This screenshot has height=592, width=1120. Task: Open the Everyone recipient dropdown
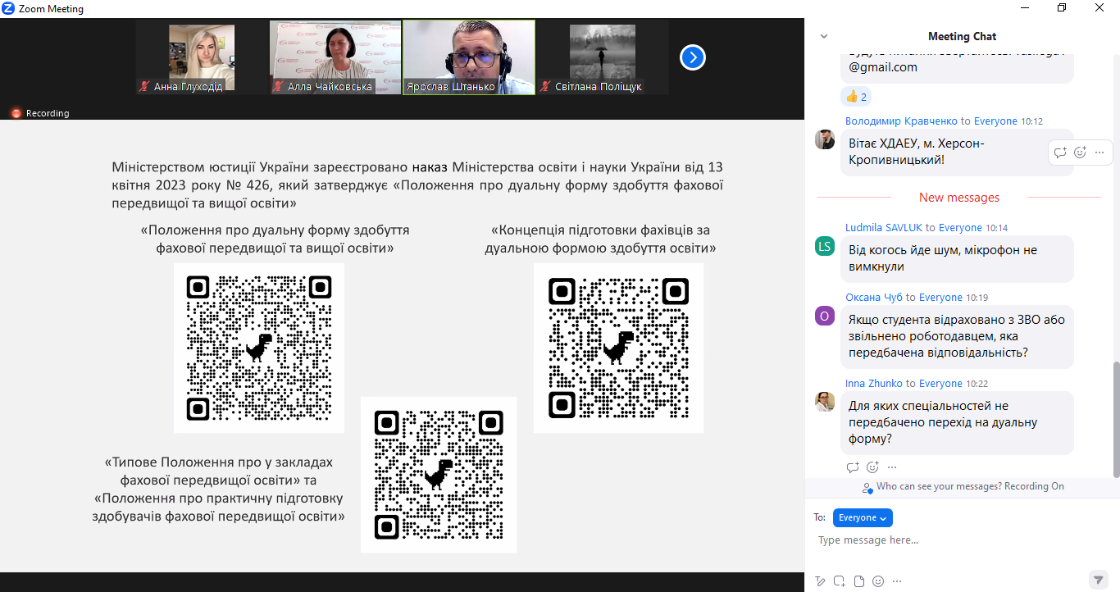pyautogui.click(x=863, y=517)
